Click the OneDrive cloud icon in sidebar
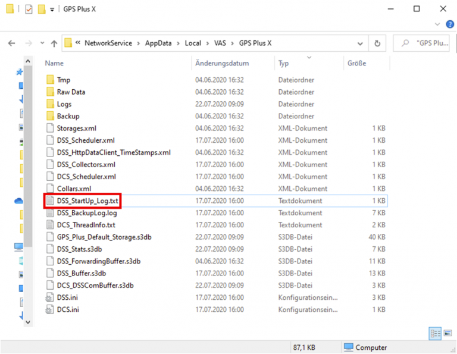 pos(18,201)
